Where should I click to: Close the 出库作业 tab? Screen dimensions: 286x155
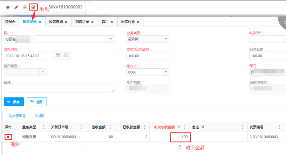(x=138, y=22)
